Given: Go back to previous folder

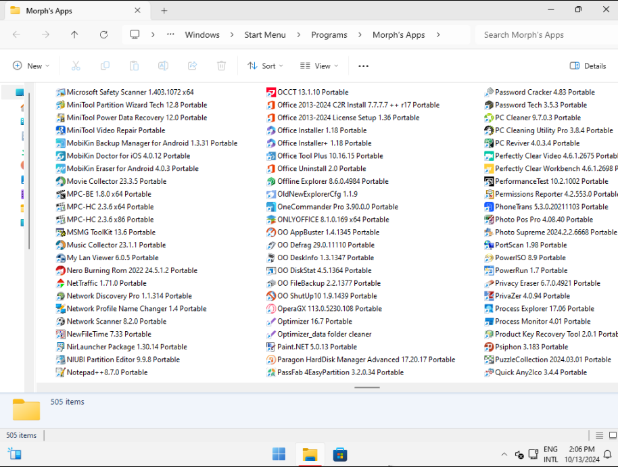Looking at the screenshot, I should pyautogui.click(x=16, y=34).
